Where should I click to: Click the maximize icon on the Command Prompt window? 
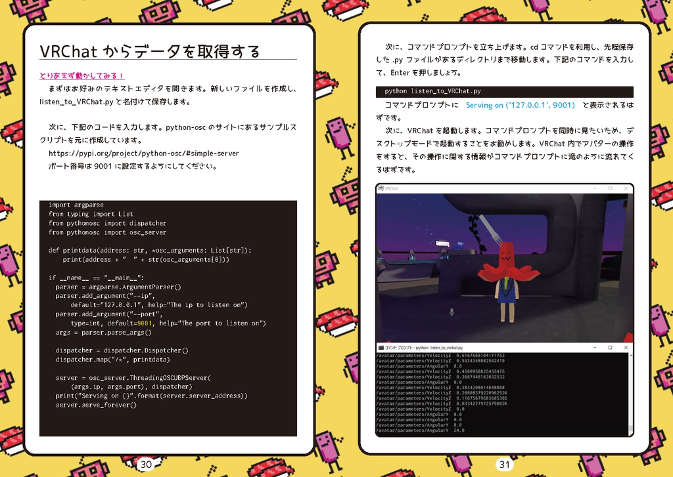click(610, 346)
